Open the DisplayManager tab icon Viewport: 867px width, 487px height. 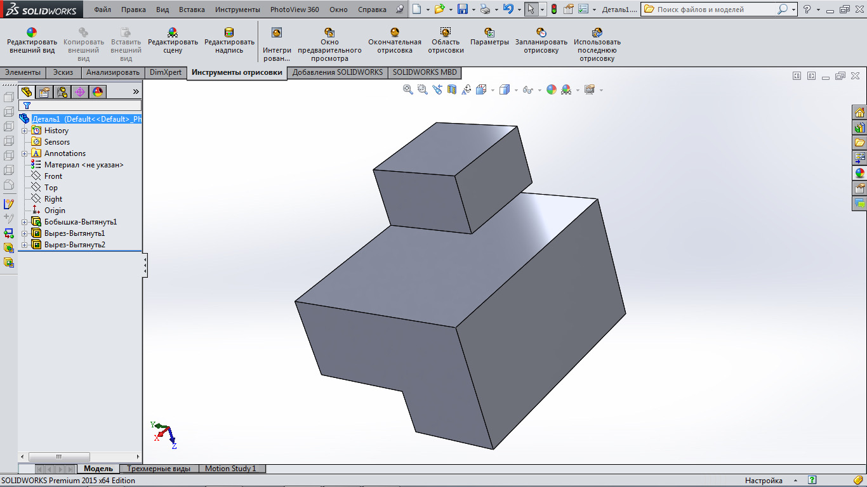click(x=97, y=92)
